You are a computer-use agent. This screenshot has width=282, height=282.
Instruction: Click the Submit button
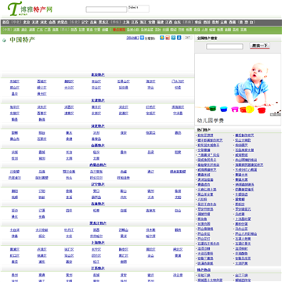[x=139, y=9]
